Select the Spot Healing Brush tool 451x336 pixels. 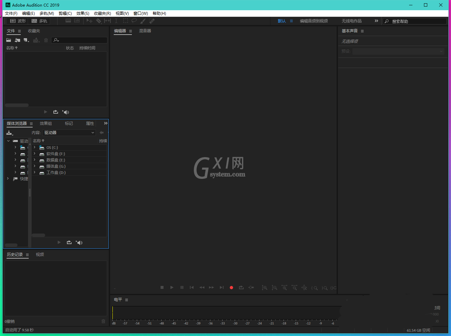coord(152,21)
